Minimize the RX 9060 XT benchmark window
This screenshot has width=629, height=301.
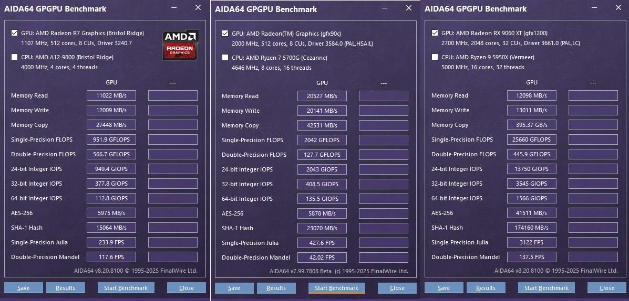(x=594, y=8)
